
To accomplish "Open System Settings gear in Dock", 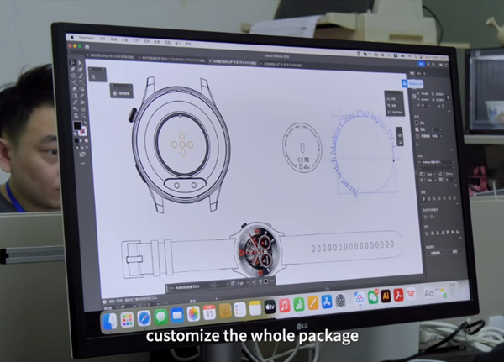I will pyautogui.click(x=340, y=301).
